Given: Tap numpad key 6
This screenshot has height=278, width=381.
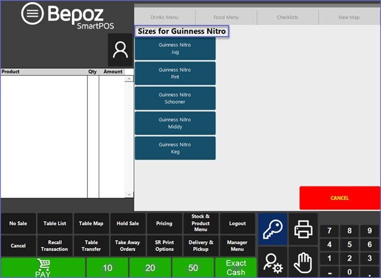Looking at the screenshot, I should tap(370, 244).
